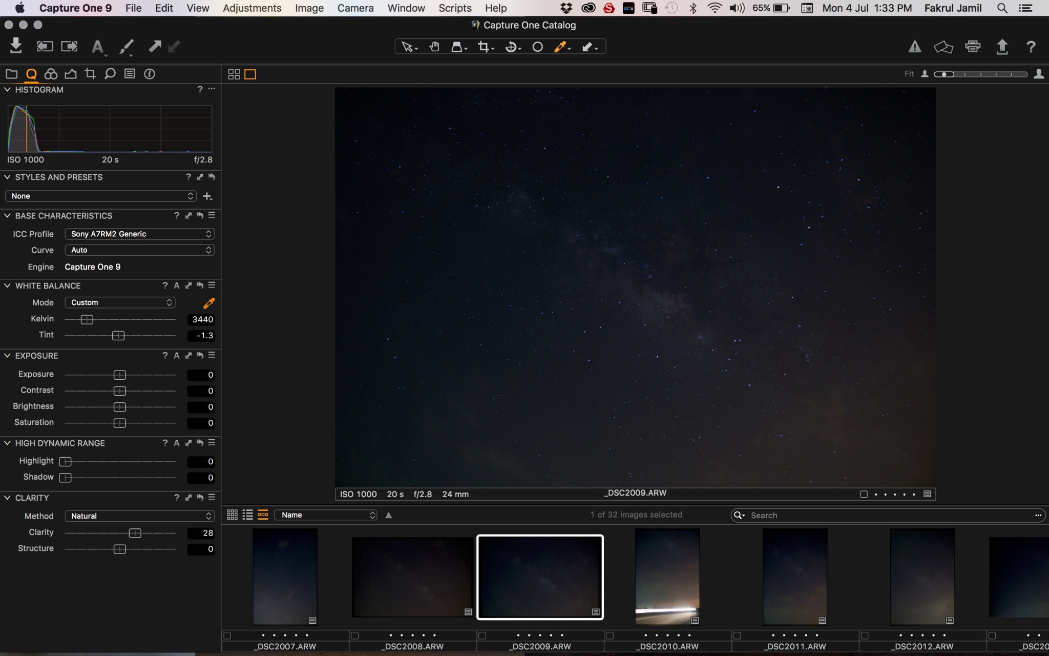Open the ICC Profile dropdown
Image resolution: width=1049 pixels, height=656 pixels.
pyautogui.click(x=139, y=234)
